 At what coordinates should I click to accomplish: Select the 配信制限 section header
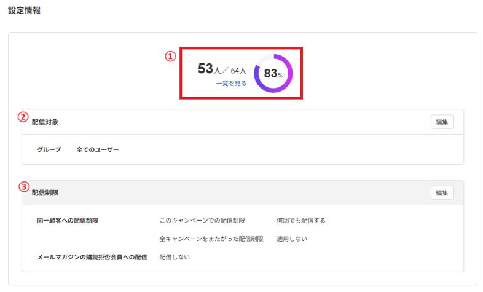pyautogui.click(x=45, y=193)
